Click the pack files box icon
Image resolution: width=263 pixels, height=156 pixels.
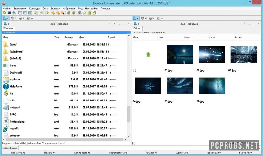tap(69, 13)
